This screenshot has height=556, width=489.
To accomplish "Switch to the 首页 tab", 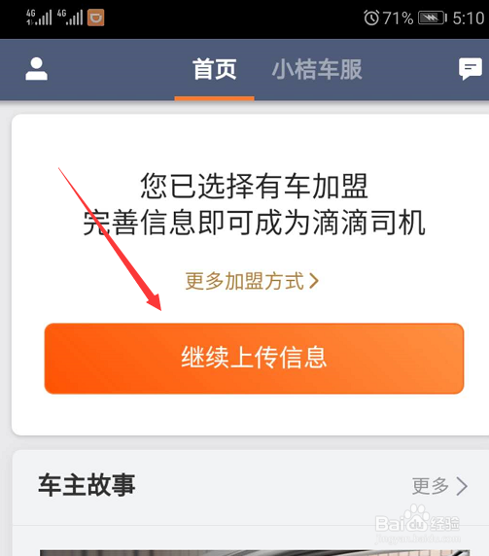I will [214, 70].
